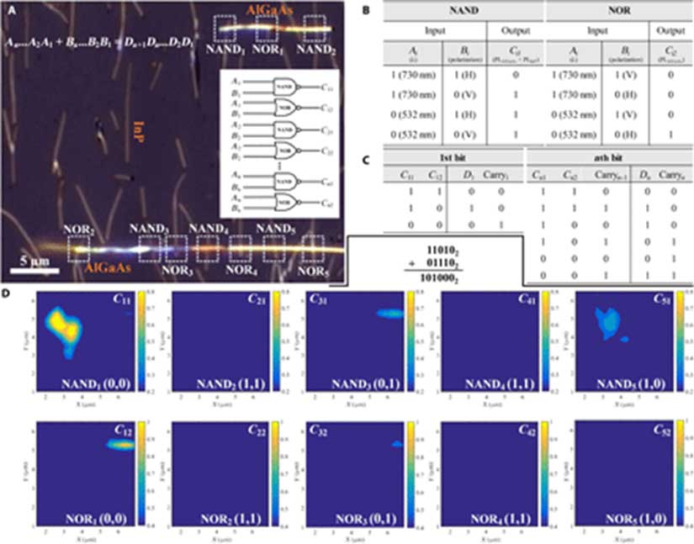694x544 pixels.
Task: Click the NOR header in table B
Action: click(619, 10)
